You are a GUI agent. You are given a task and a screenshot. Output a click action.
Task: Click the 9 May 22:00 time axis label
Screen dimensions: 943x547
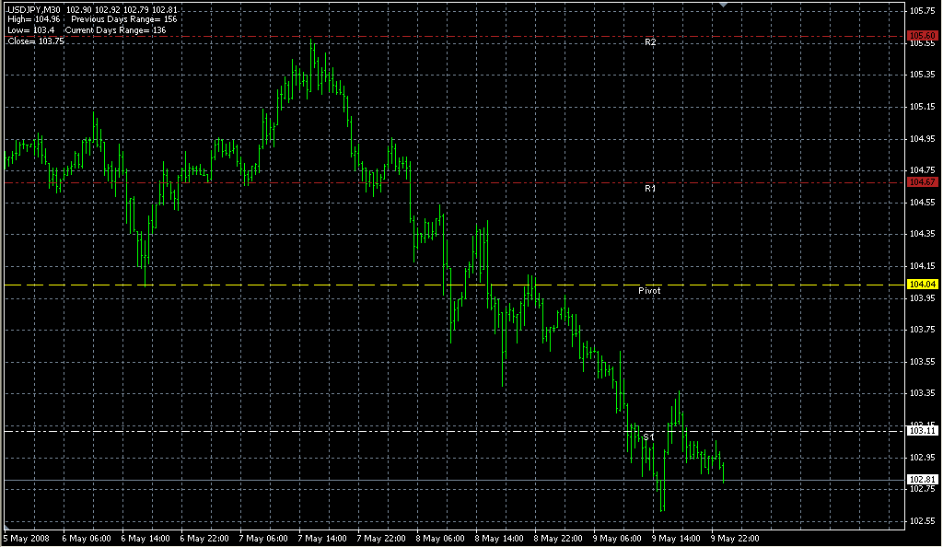(736, 539)
